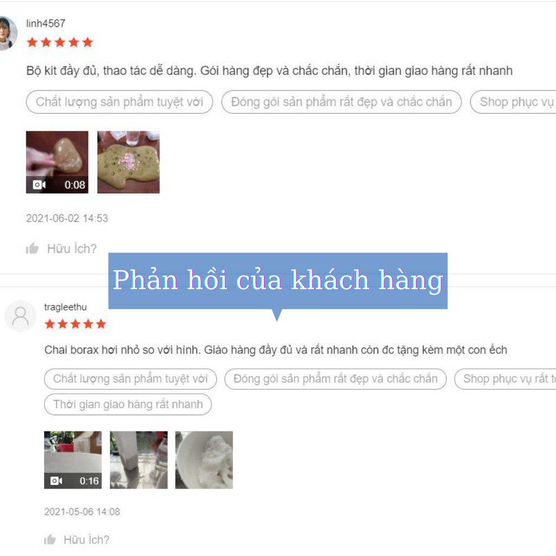Open the white slime in bowl photo

(x=204, y=460)
